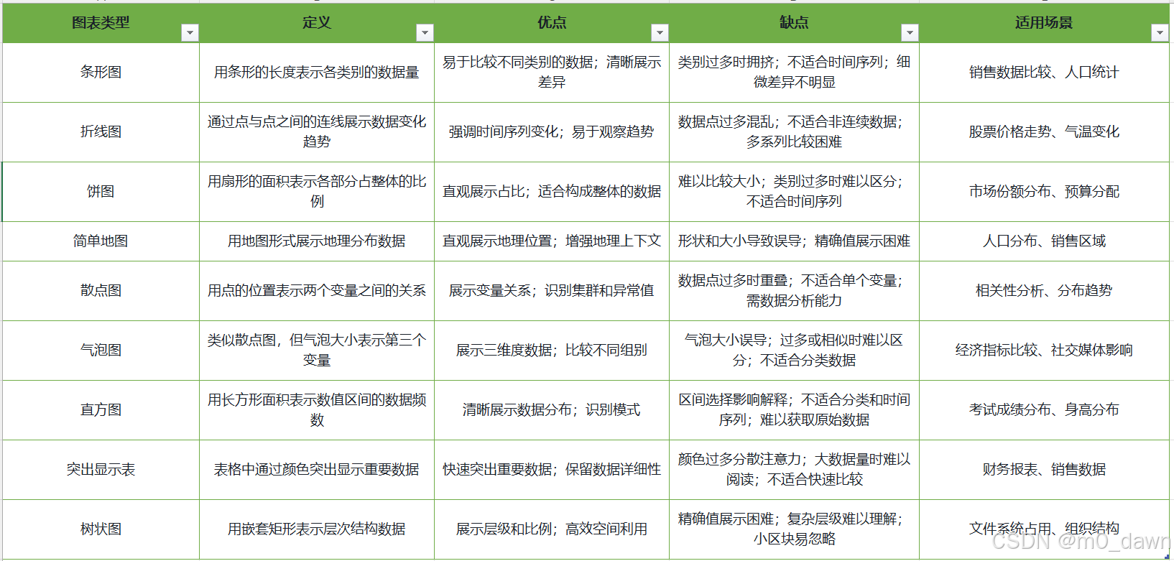Click the 折线图 cell
The width and height of the screenshot is (1174, 561).
(x=101, y=132)
